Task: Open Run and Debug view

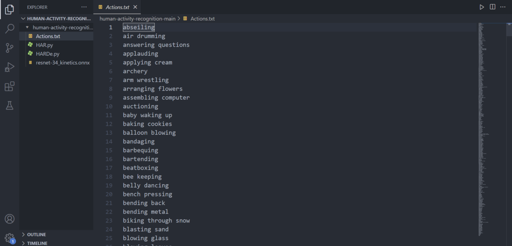Action: pos(9,67)
